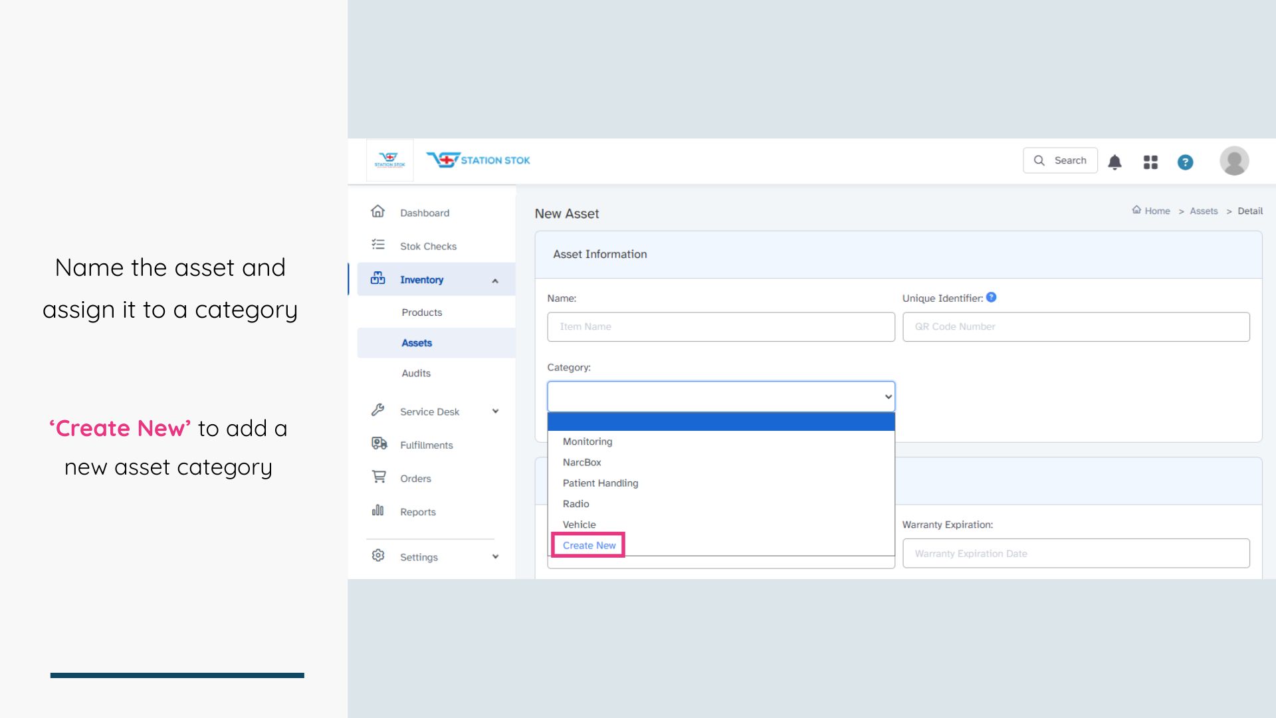Image resolution: width=1276 pixels, height=718 pixels.
Task: Click the Reports bar chart icon
Action: pyautogui.click(x=377, y=511)
